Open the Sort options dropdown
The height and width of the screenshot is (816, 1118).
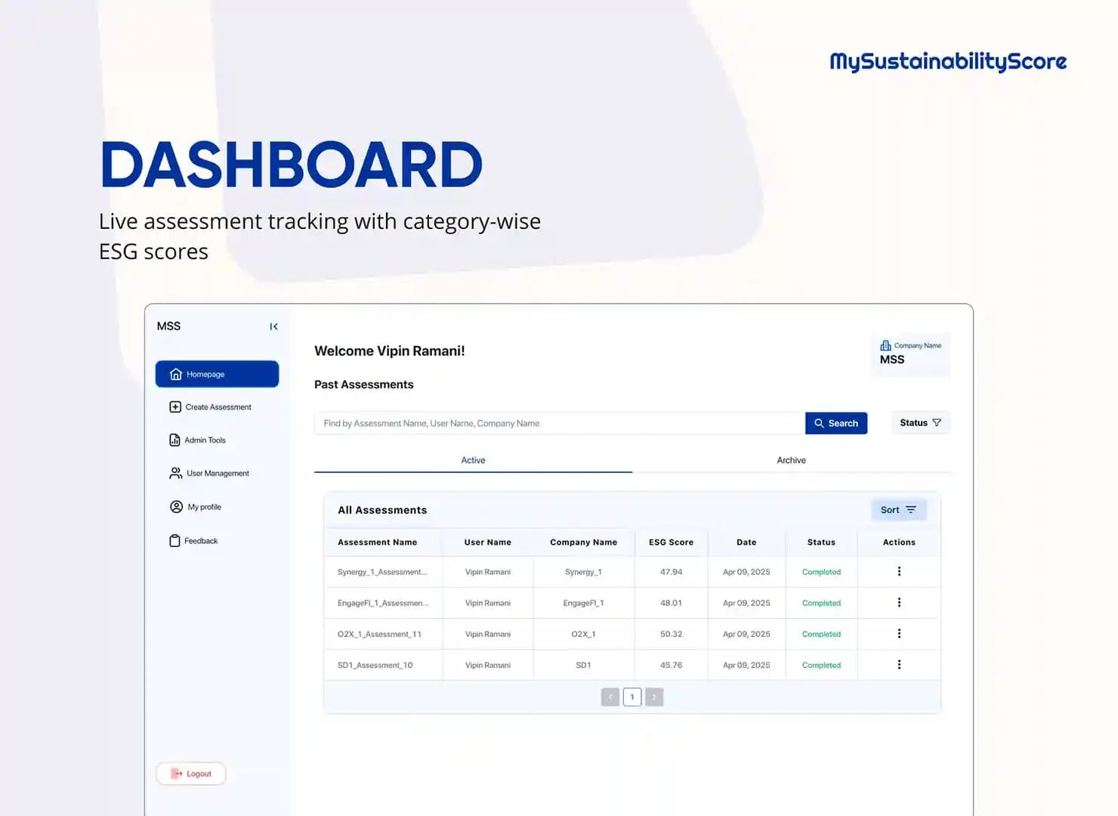tap(898, 510)
